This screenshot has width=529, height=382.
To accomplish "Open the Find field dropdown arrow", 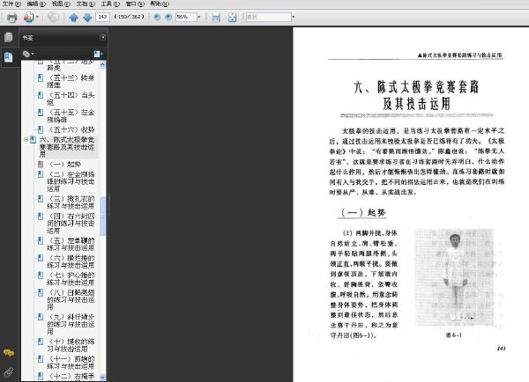I will (x=294, y=17).
